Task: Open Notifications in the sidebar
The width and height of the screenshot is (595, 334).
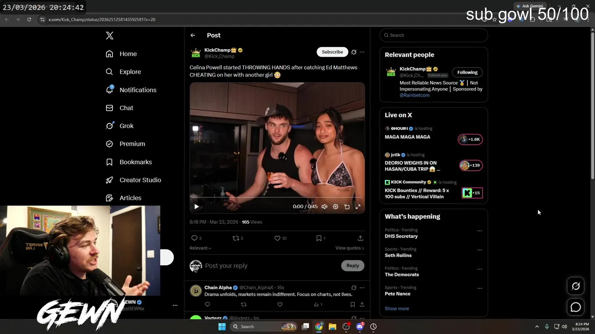Action: (131, 90)
